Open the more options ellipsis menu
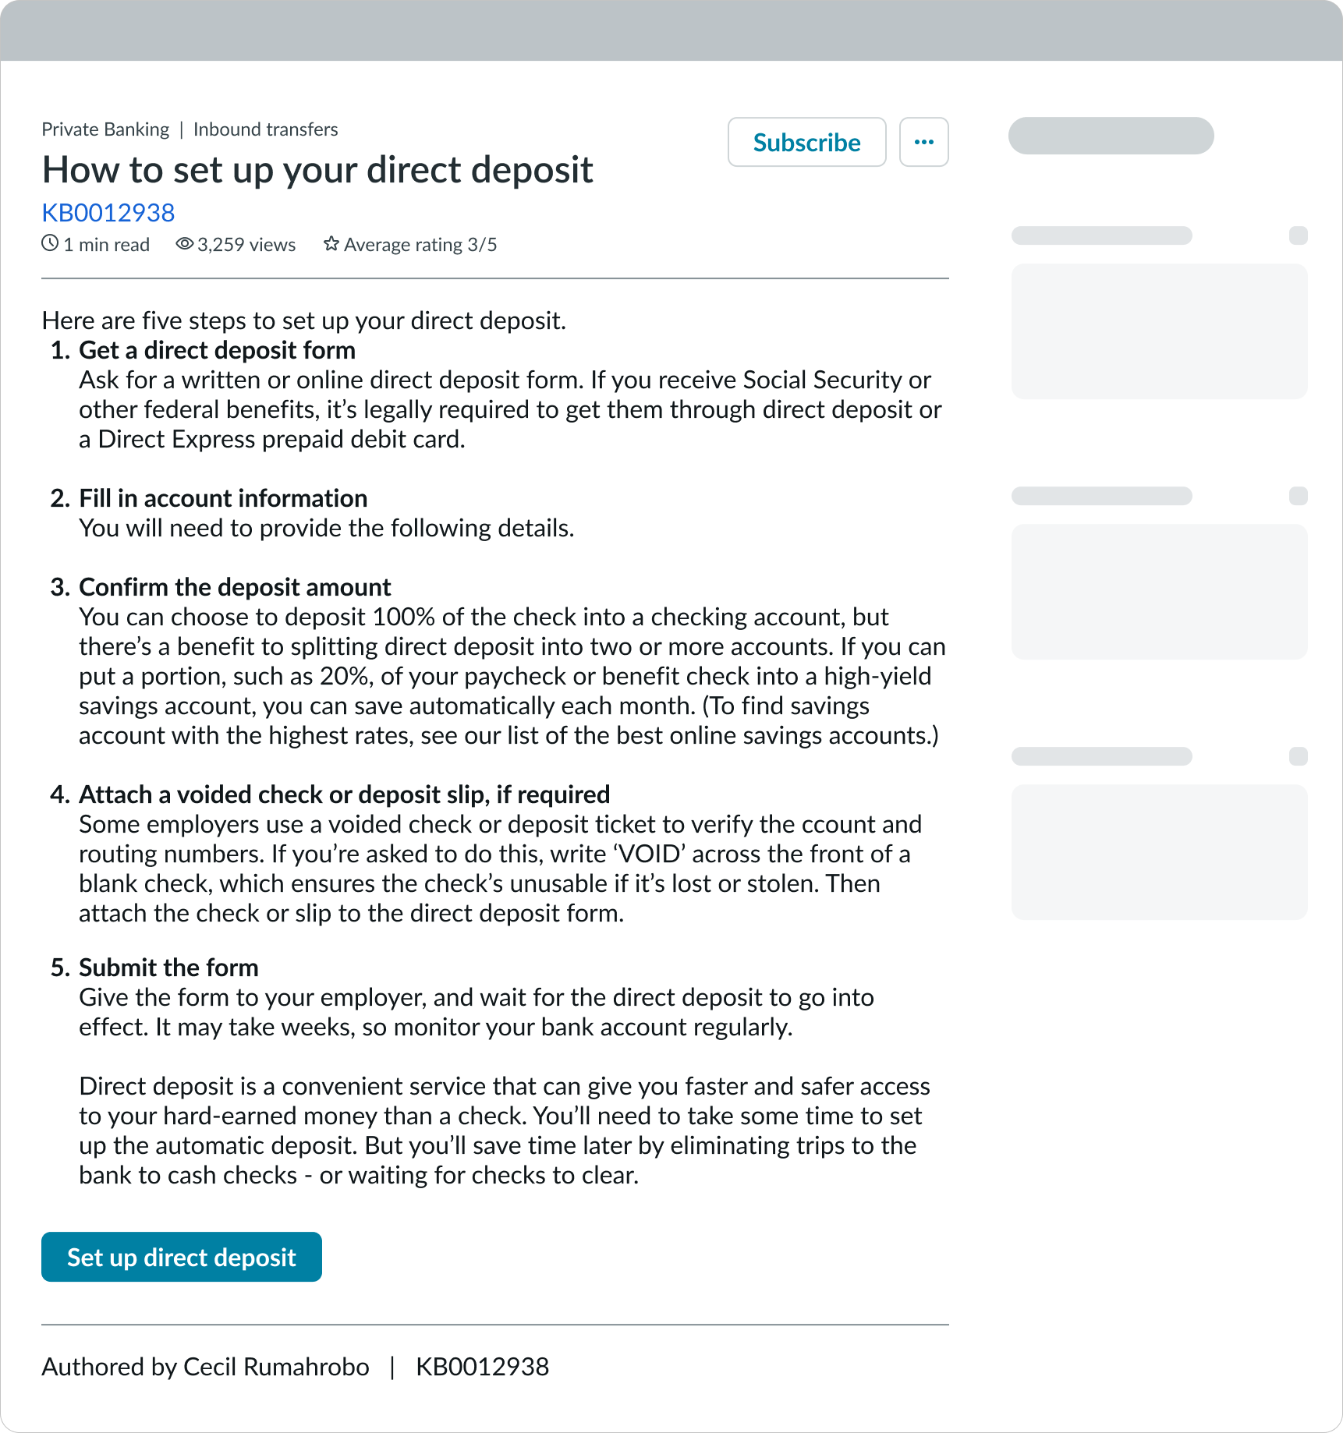This screenshot has width=1343, height=1433. [923, 142]
